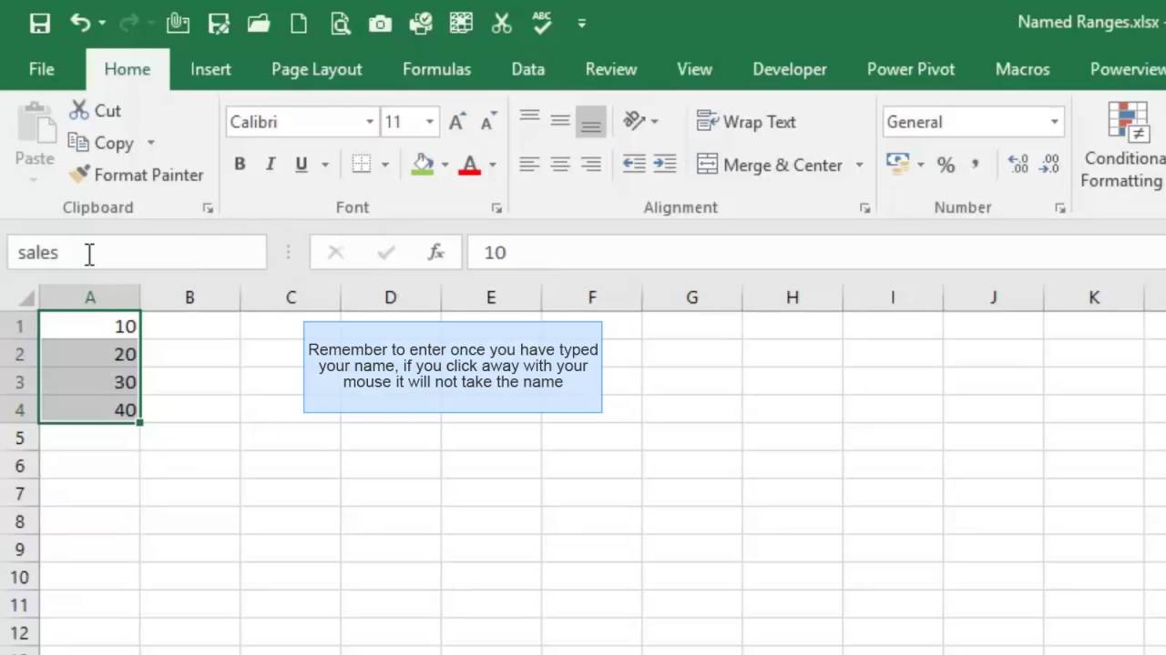Click the New blank document icon
Image resolution: width=1166 pixels, height=655 pixels.
click(x=299, y=23)
